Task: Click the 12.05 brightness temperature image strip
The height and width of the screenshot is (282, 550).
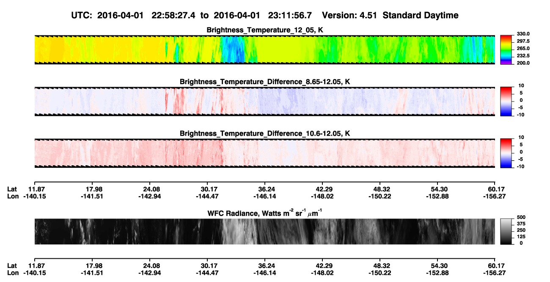Action: (264, 49)
